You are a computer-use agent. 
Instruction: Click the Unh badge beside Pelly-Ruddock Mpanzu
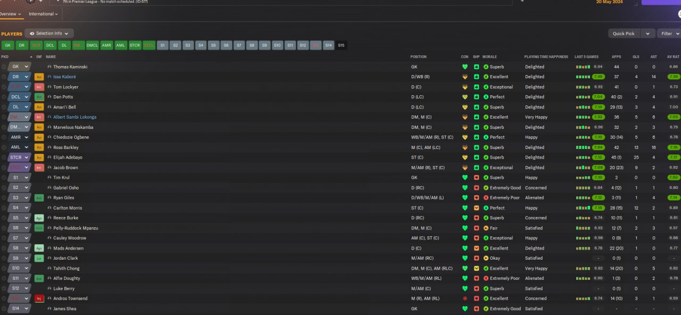coord(39,228)
